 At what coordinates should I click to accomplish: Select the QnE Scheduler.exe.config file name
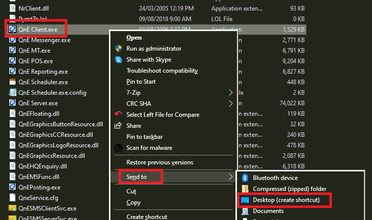point(52,93)
